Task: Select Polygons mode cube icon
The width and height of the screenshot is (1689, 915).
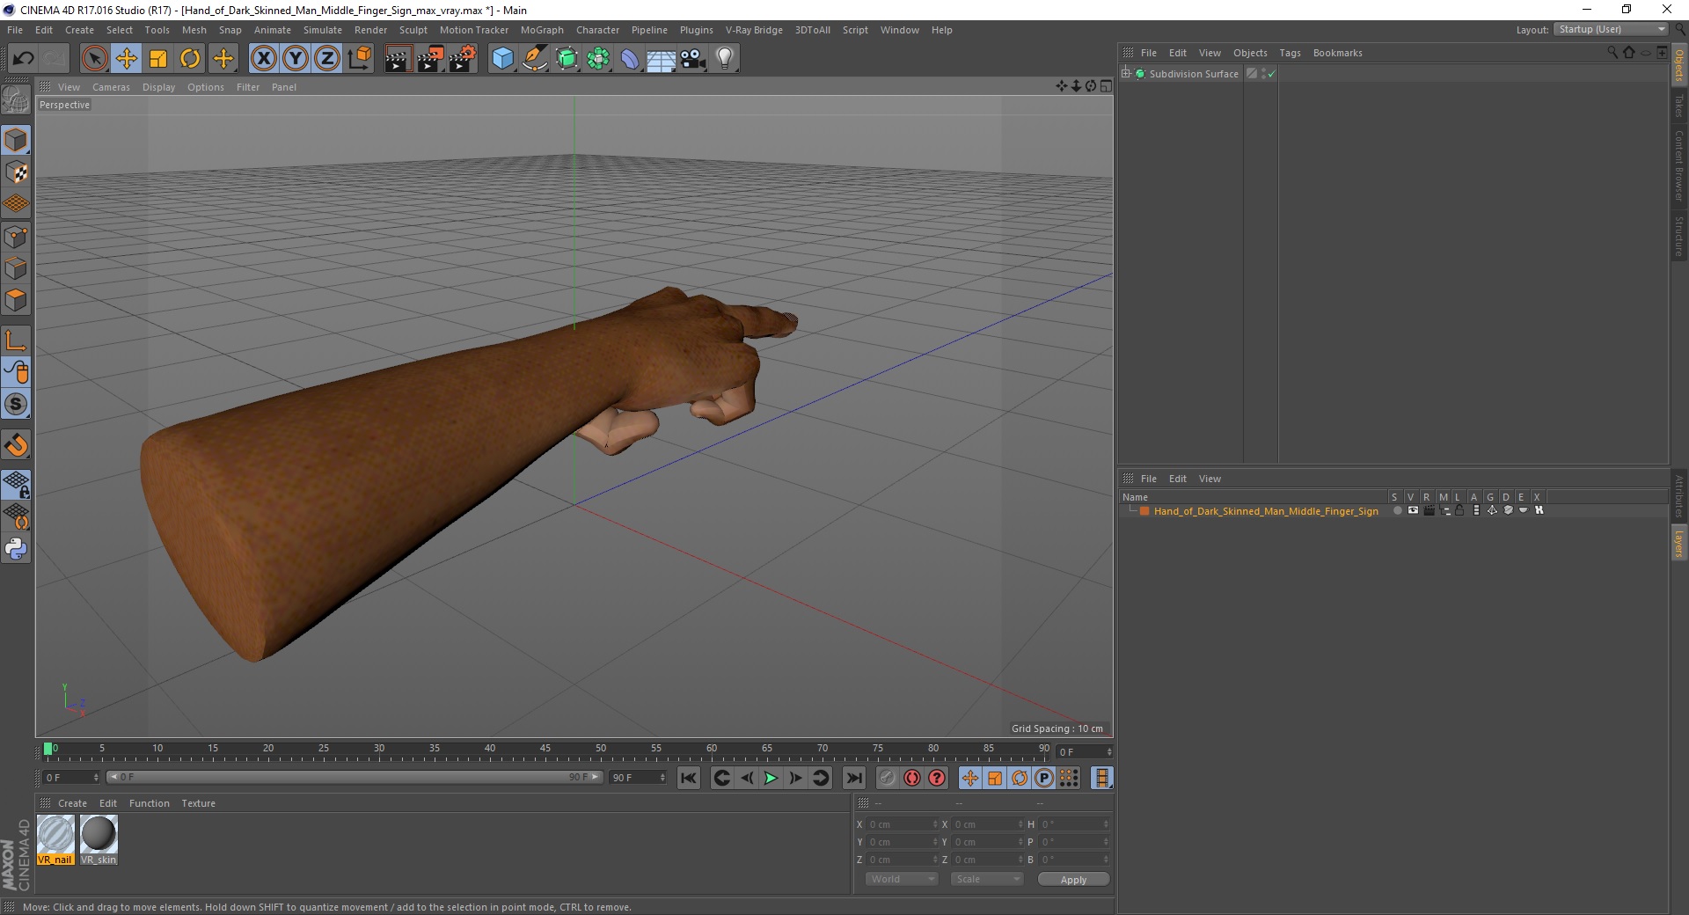Action: [16, 300]
